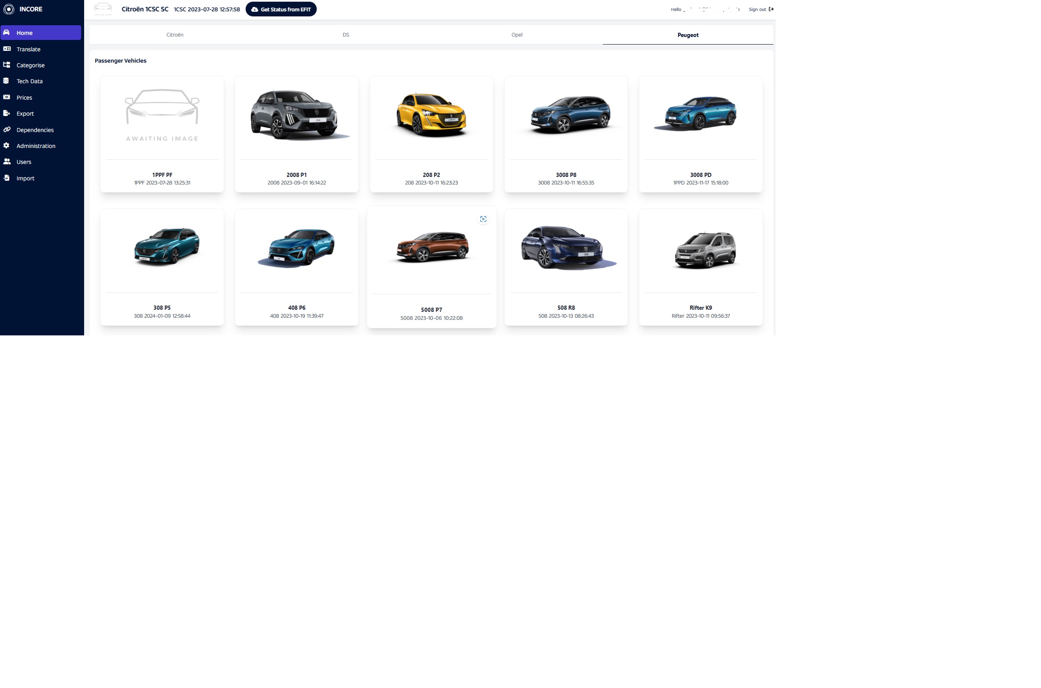Click the Citroën 1CSC SC header title

(145, 9)
